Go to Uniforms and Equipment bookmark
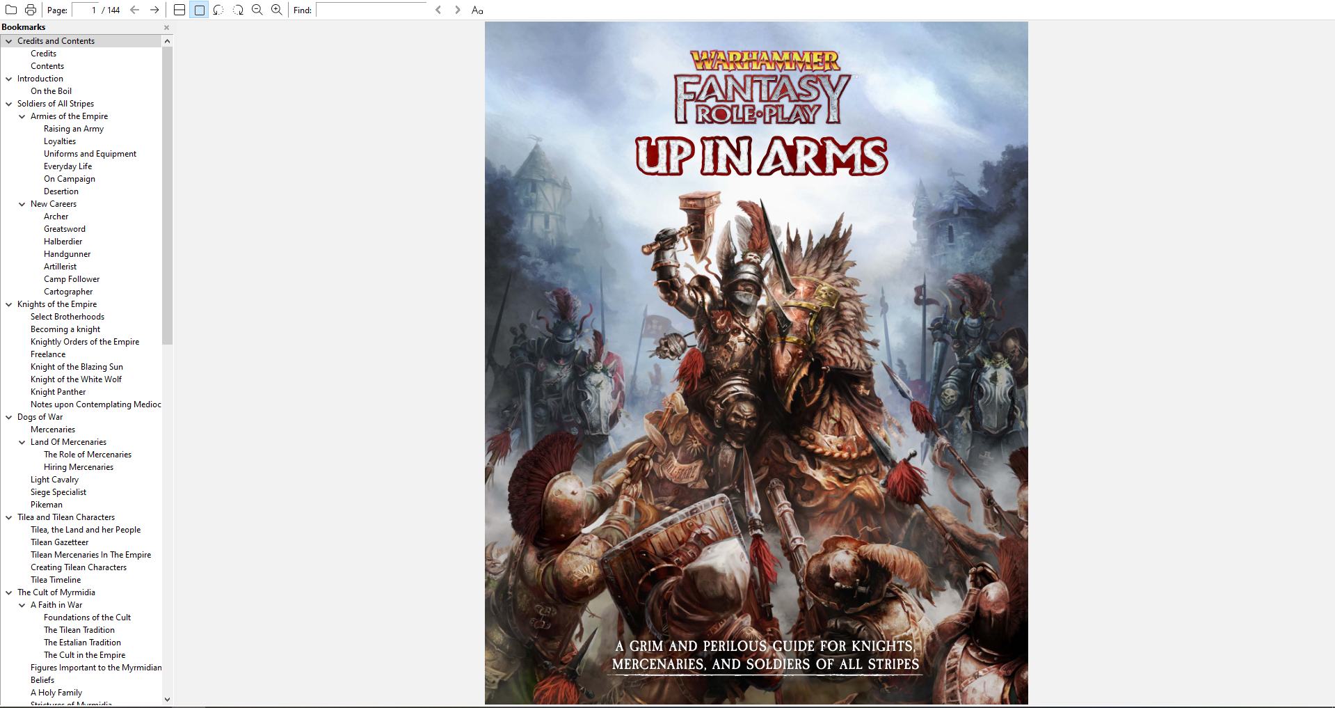Image resolution: width=1335 pixels, height=708 pixels. point(90,154)
